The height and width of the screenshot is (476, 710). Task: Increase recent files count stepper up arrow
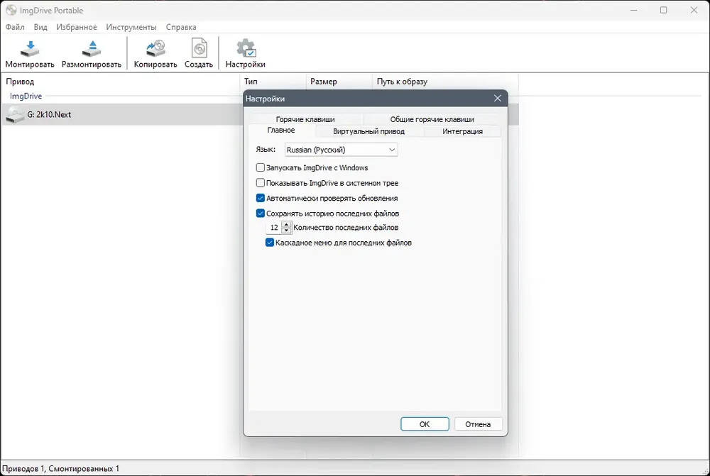285,224
